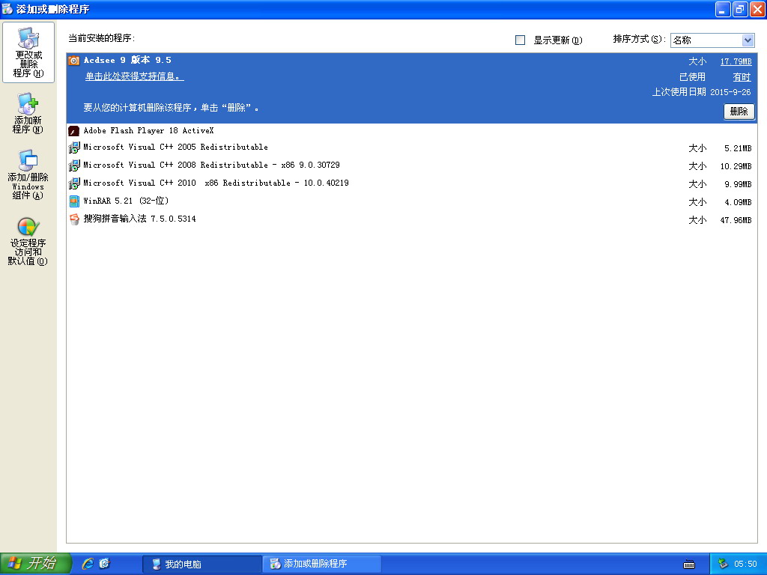Click the 47.96MB size value

click(x=736, y=221)
